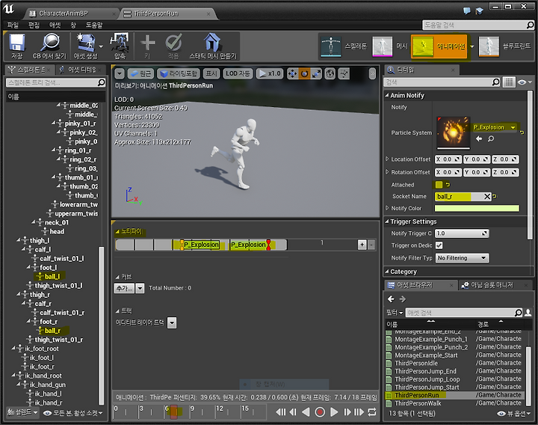Screen dimensions: 538x425
Task: Click the skeleton tree search magnifier icon
Action: click(x=101, y=82)
